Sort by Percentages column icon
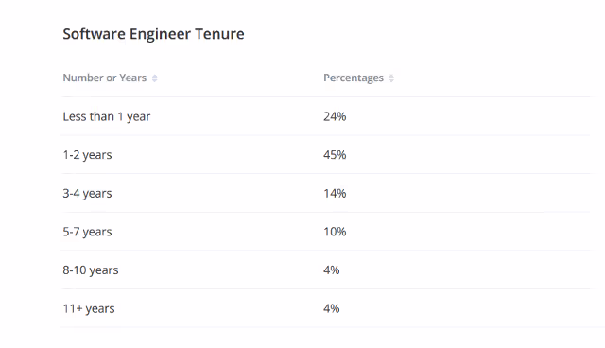 pos(391,78)
